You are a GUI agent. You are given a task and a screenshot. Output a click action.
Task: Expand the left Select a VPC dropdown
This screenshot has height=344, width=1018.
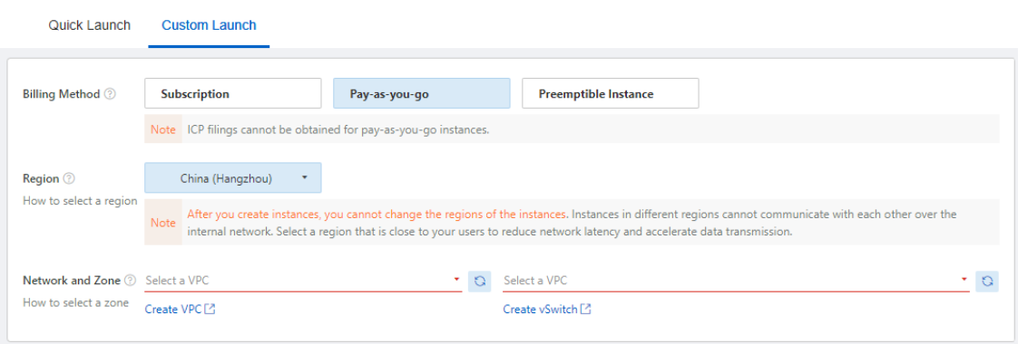pos(456,279)
